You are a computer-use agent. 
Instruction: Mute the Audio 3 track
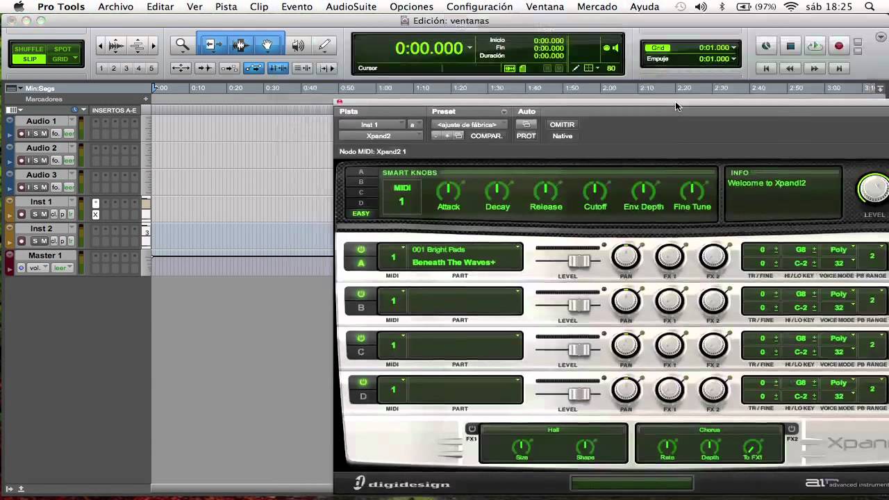click(44, 187)
